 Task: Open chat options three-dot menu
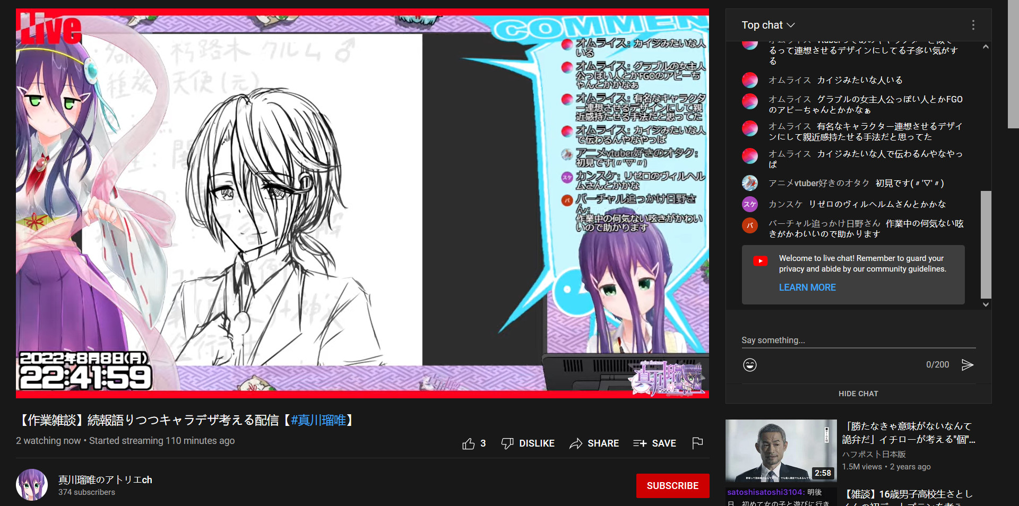click(x=973, y=25)
